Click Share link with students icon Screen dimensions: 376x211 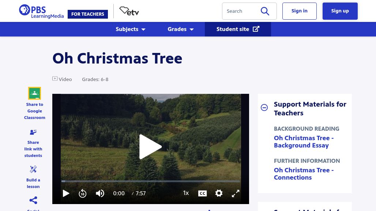click(33, 132)
